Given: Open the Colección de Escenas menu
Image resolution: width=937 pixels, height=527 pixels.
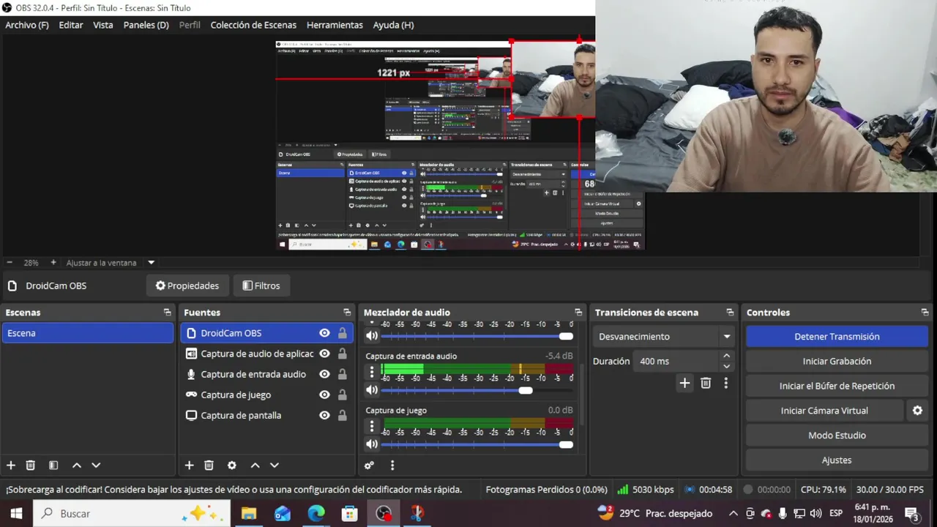Looking at the screenshot, I should point(253,25).
